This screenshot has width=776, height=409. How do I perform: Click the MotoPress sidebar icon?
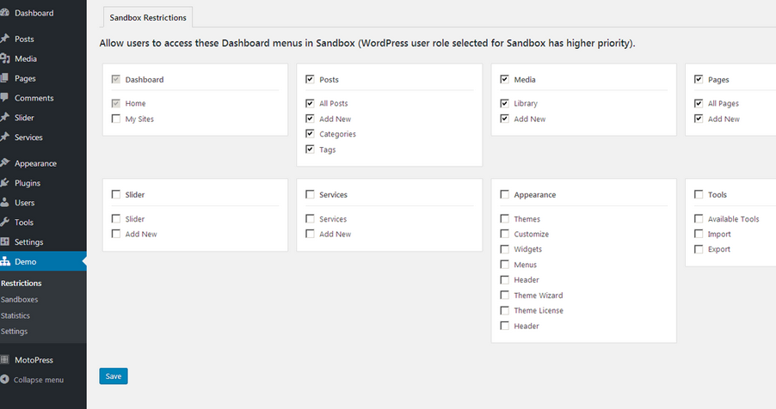click(5, 359)
